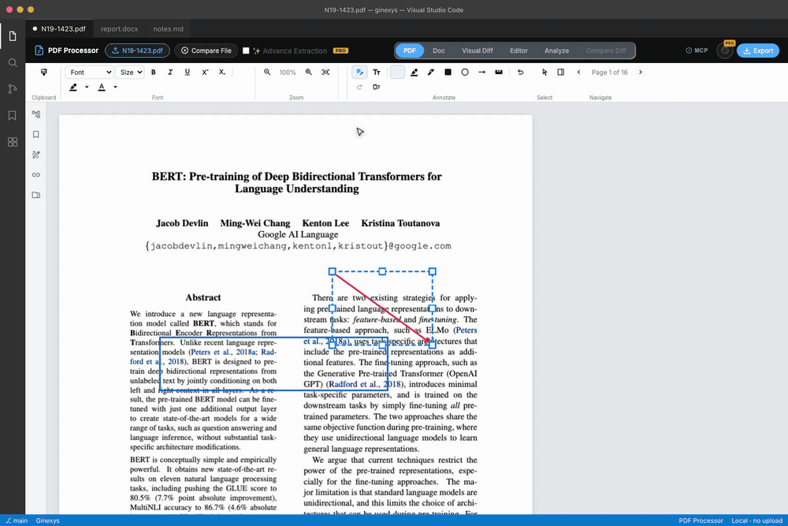Click the PRO profile avatar icon
Image resolution: width=788 pixels, height=526 pixels.
[x=725, y=50]
